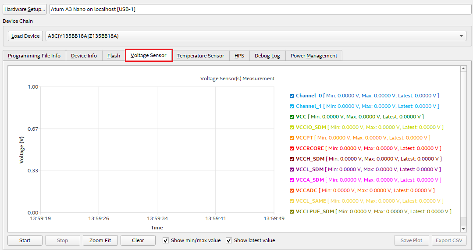The image size is (473, 250).
Task: Uncheck the Channel_0 legend checkbox
Action: pos(292,96)
